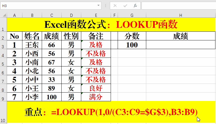Select row 8 header
Image resolution: width=216 pixels, height=124 pixels.
3,88
